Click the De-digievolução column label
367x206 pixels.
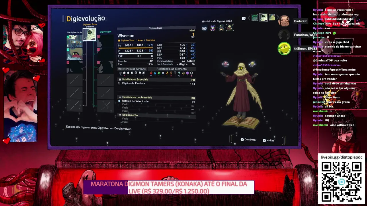(x=75, y=32)
